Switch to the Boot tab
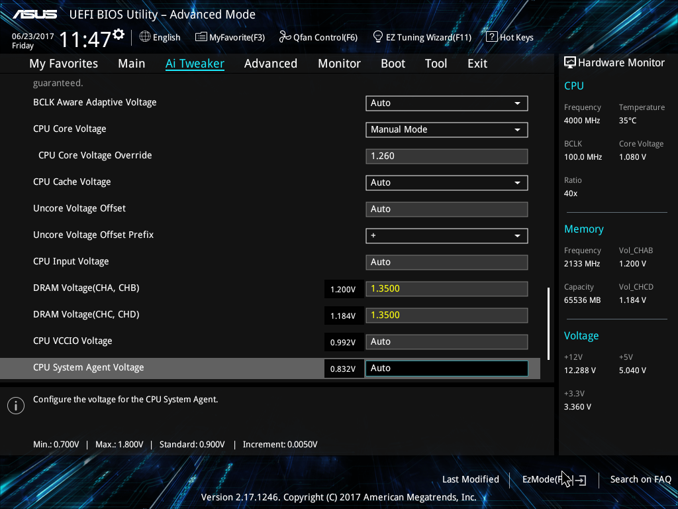Screen dimensions: 678x509 click(393, 64)
